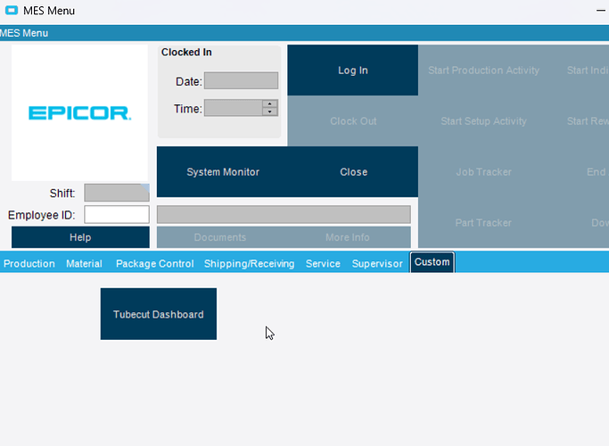609x446 pixels.
Task: Click the Epicor logo image
Action: tap(79, 112)
